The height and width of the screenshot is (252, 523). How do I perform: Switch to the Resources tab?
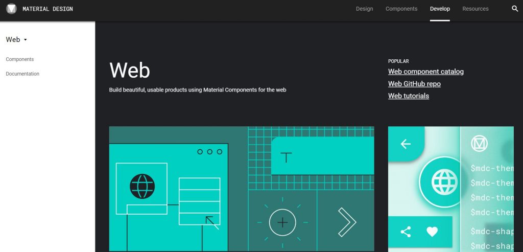(x=476, y=9)
